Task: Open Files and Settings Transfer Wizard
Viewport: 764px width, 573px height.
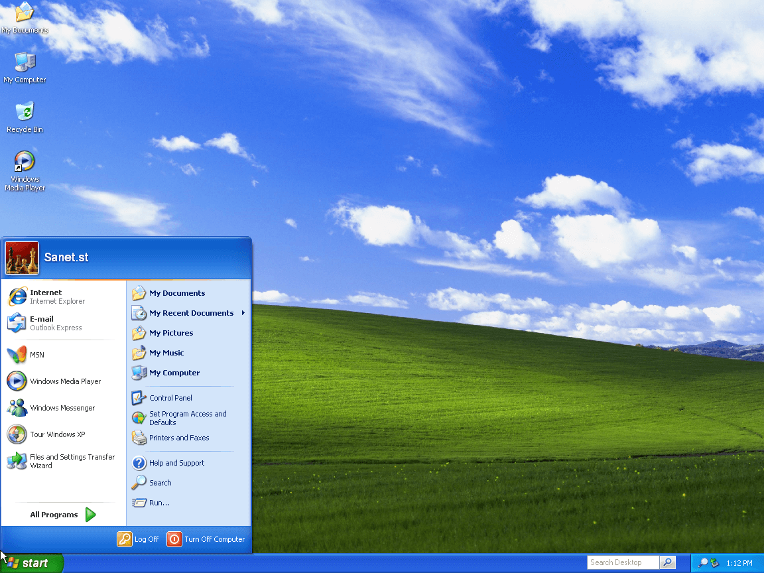Action: coord(64,461)
